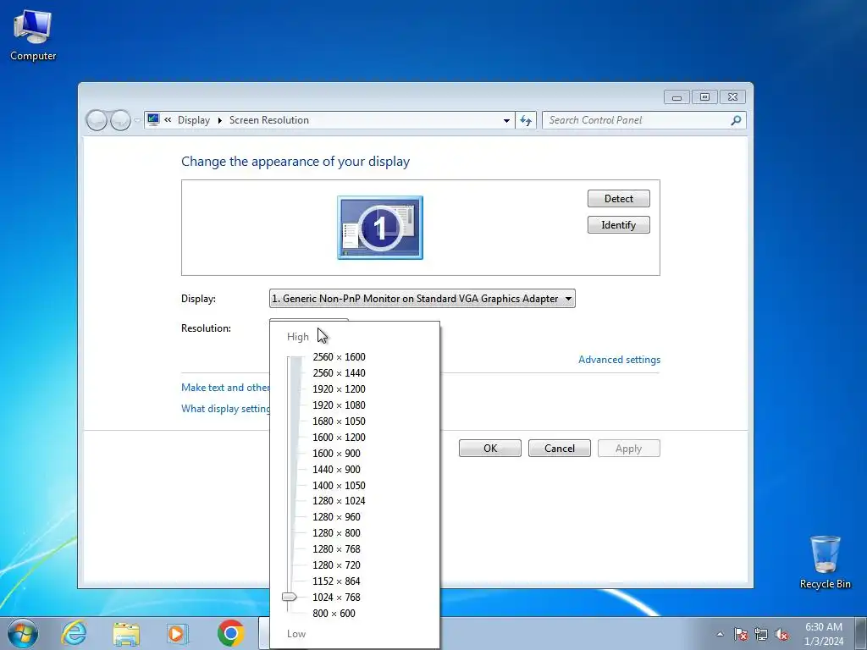Click the Control Panel address bar icon
This screenshot has width=867, height=650.
click(x=153, y=119)
